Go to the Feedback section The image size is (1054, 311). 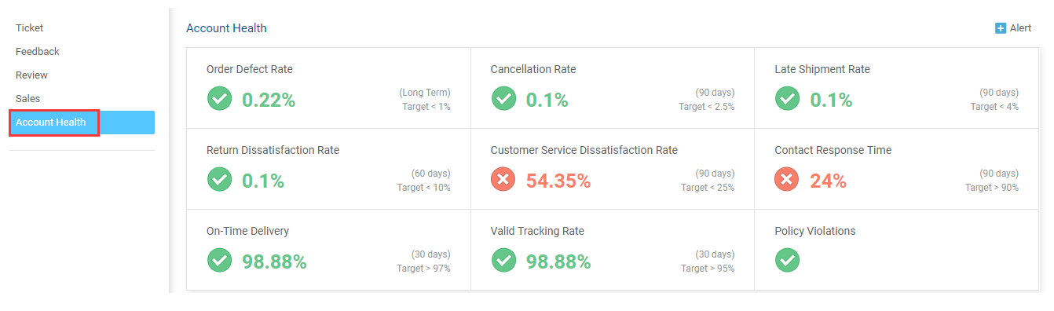pos(38,52)
